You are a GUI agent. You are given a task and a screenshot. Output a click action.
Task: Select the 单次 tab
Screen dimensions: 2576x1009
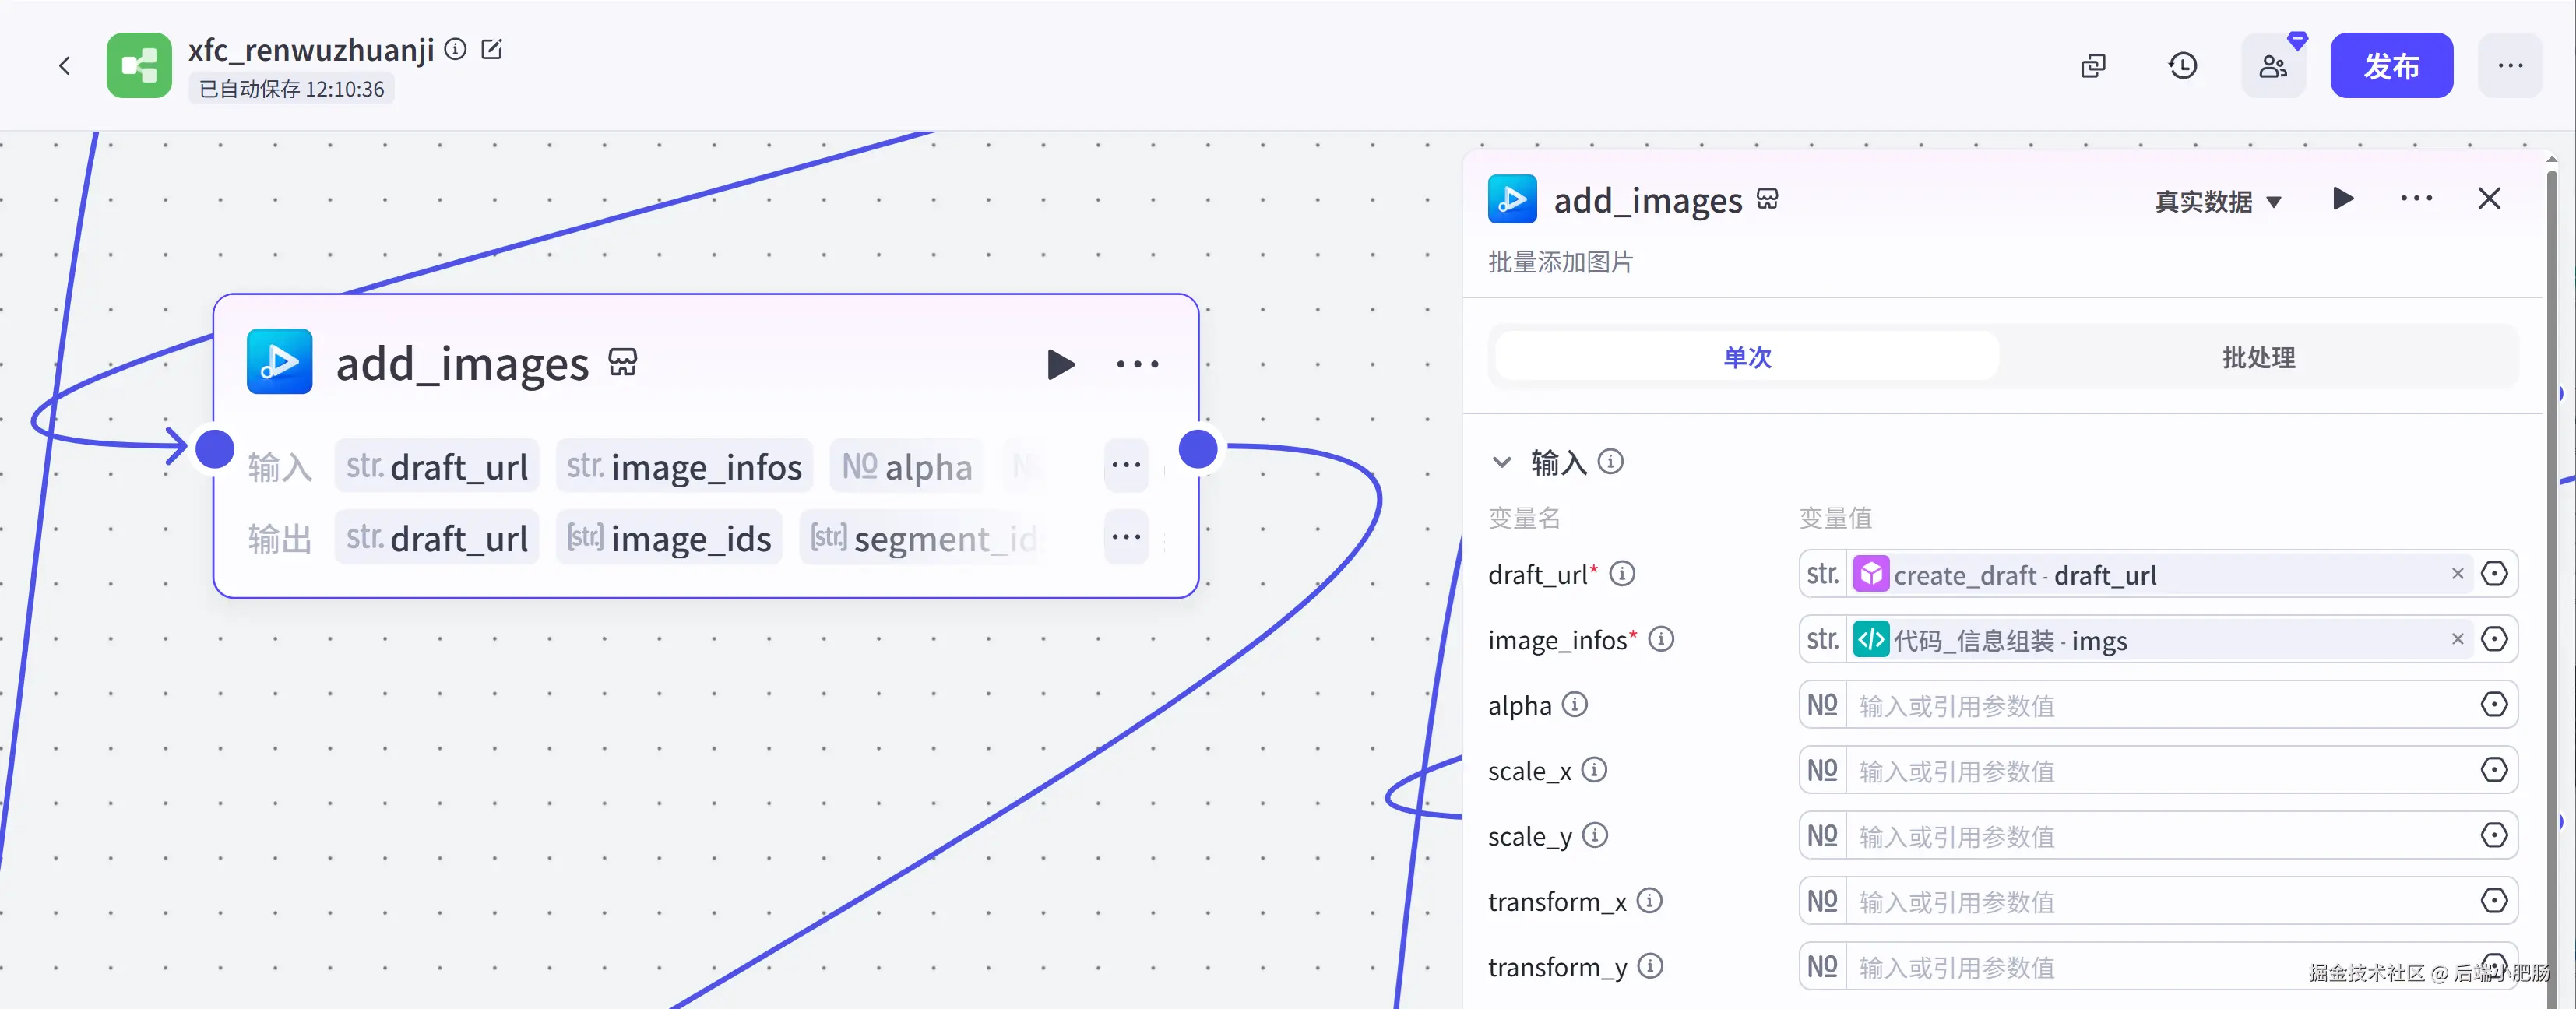[x=1747, y=357]
